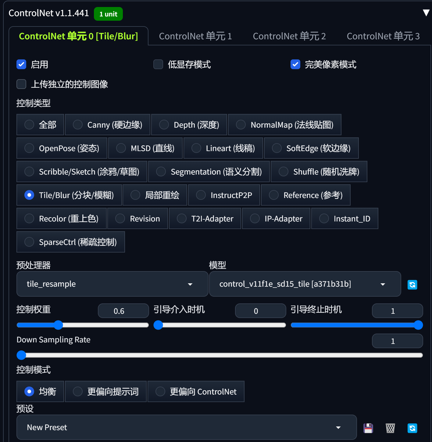The height and width of the screenshot is (442, 432).
Task: Click the 引导介入时机 value field
Action: click(x=260, y=311)
